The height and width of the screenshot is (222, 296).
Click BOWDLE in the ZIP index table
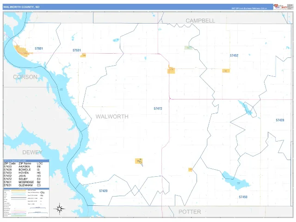(25, 170)
